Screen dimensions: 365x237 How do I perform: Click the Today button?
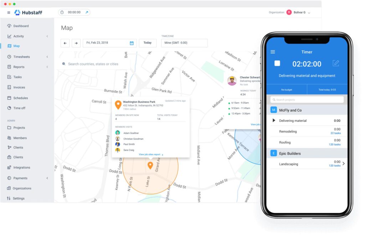click(148, 43)
